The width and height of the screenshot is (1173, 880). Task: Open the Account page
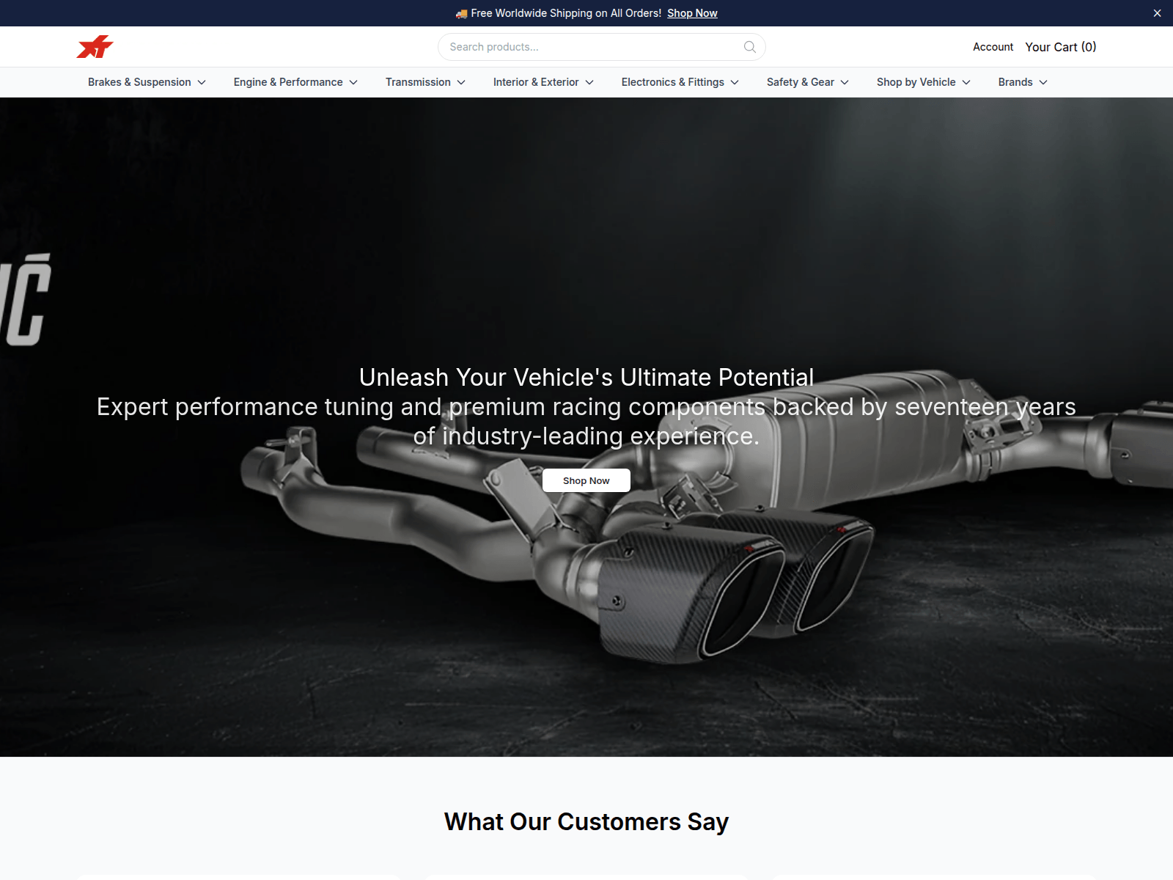pos(993,47)
